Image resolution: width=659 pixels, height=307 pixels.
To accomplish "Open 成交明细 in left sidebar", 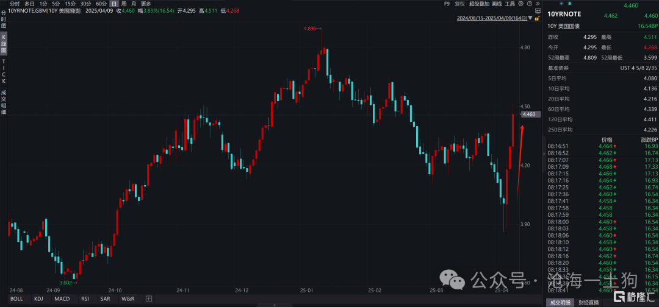I will click(x=4, y=102).
